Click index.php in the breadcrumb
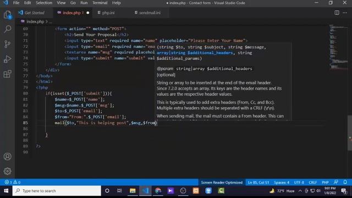The width and height of the screenshot is (352, 198). 35,21
